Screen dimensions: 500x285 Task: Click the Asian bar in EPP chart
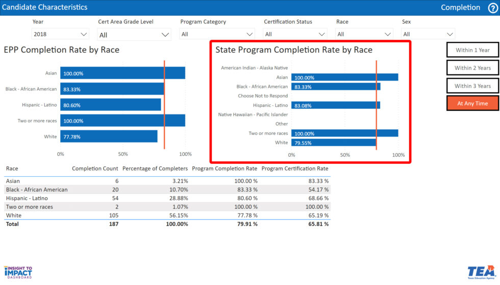pyautogui.click(x=122, y=73)
